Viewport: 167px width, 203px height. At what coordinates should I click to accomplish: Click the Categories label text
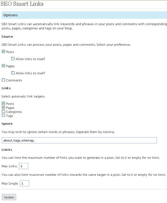coord(14,112)
